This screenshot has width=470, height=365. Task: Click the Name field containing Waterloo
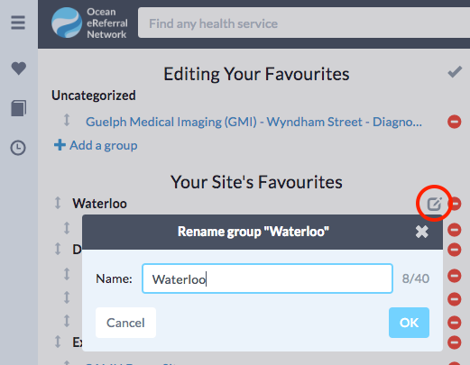coord(267,278)
